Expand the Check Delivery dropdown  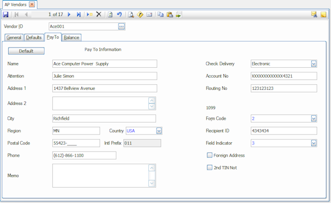[x=314, y=64]
